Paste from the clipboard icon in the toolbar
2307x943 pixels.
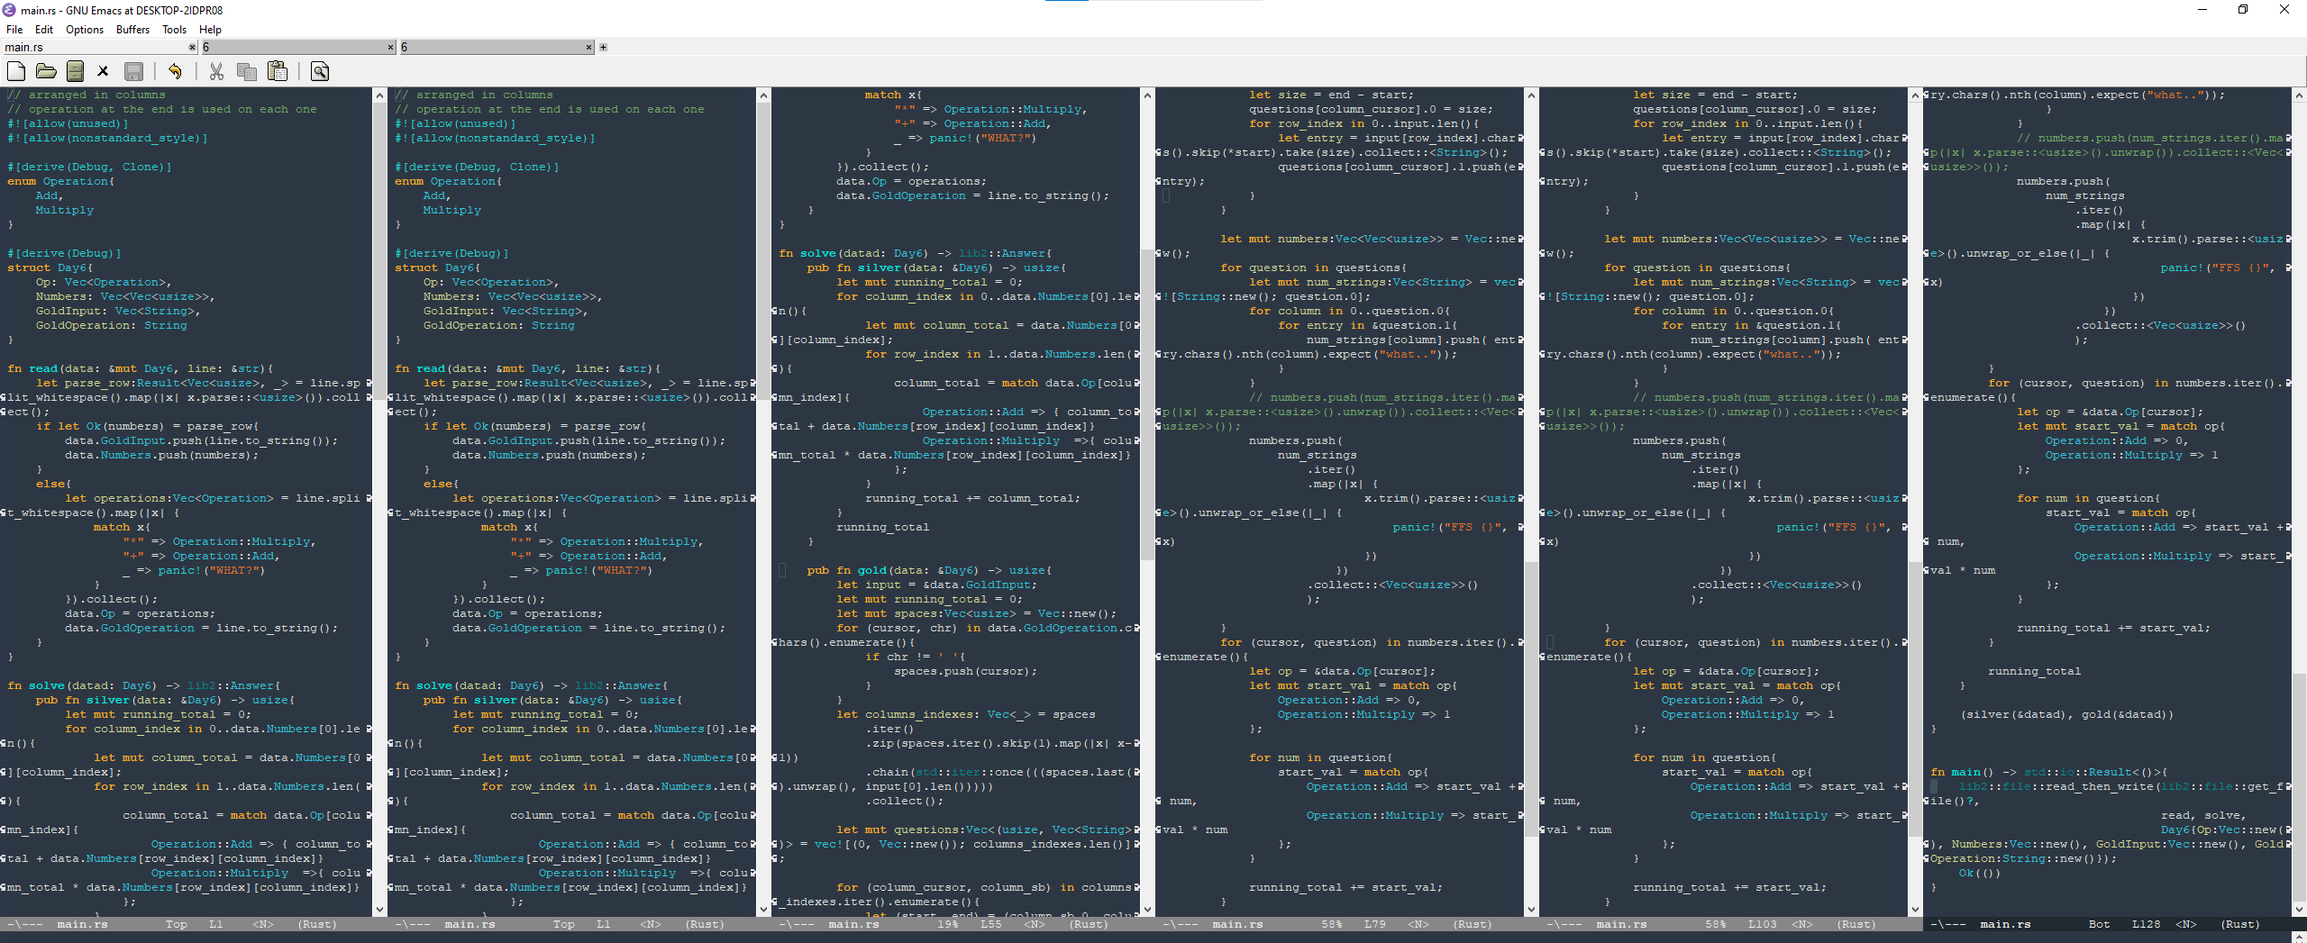(278, 71)
